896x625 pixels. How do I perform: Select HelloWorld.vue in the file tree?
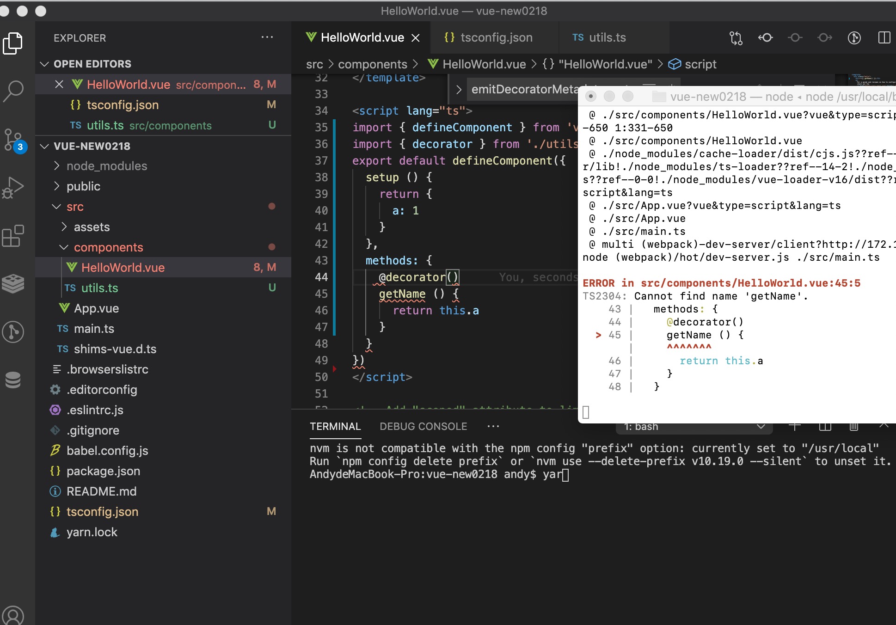pyautogui.click(x=163, y=268)
